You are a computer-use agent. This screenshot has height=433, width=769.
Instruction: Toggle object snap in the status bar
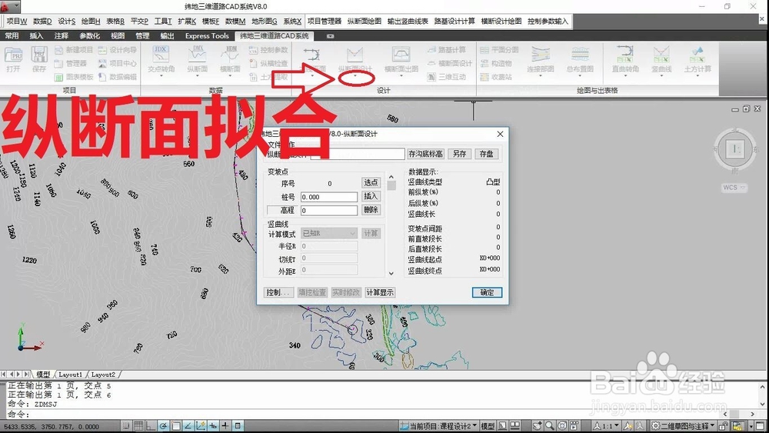pos(175,426)
